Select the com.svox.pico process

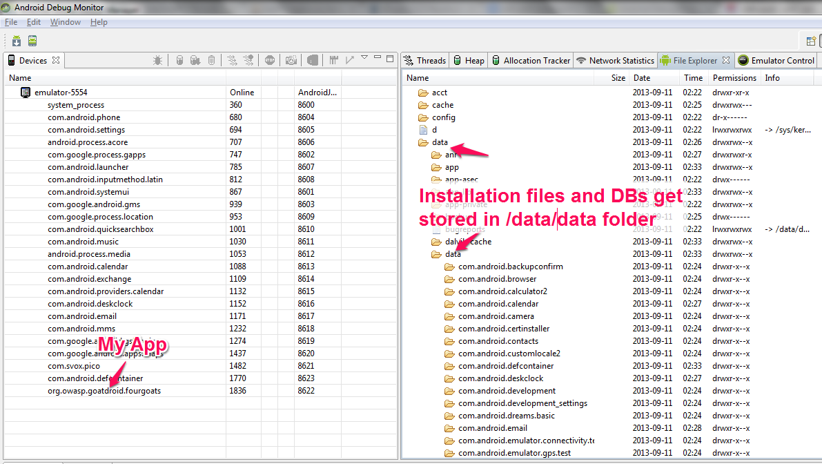coord(74,366)
